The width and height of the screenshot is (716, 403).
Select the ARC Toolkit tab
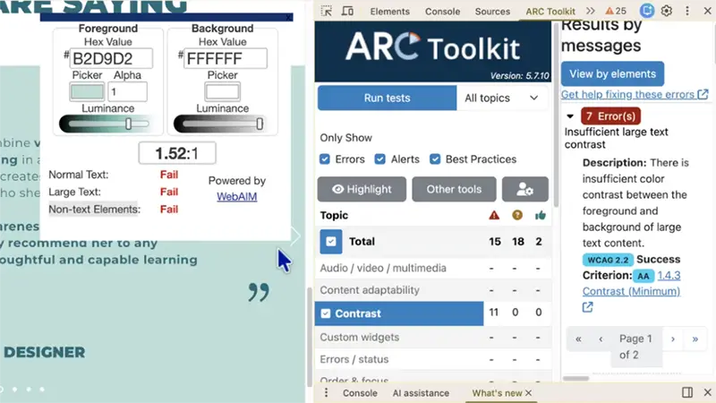click(550, 11)
